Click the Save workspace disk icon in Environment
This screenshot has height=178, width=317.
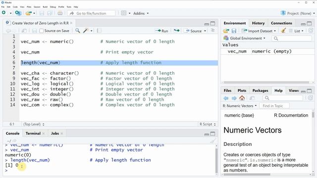pos(234,31)
